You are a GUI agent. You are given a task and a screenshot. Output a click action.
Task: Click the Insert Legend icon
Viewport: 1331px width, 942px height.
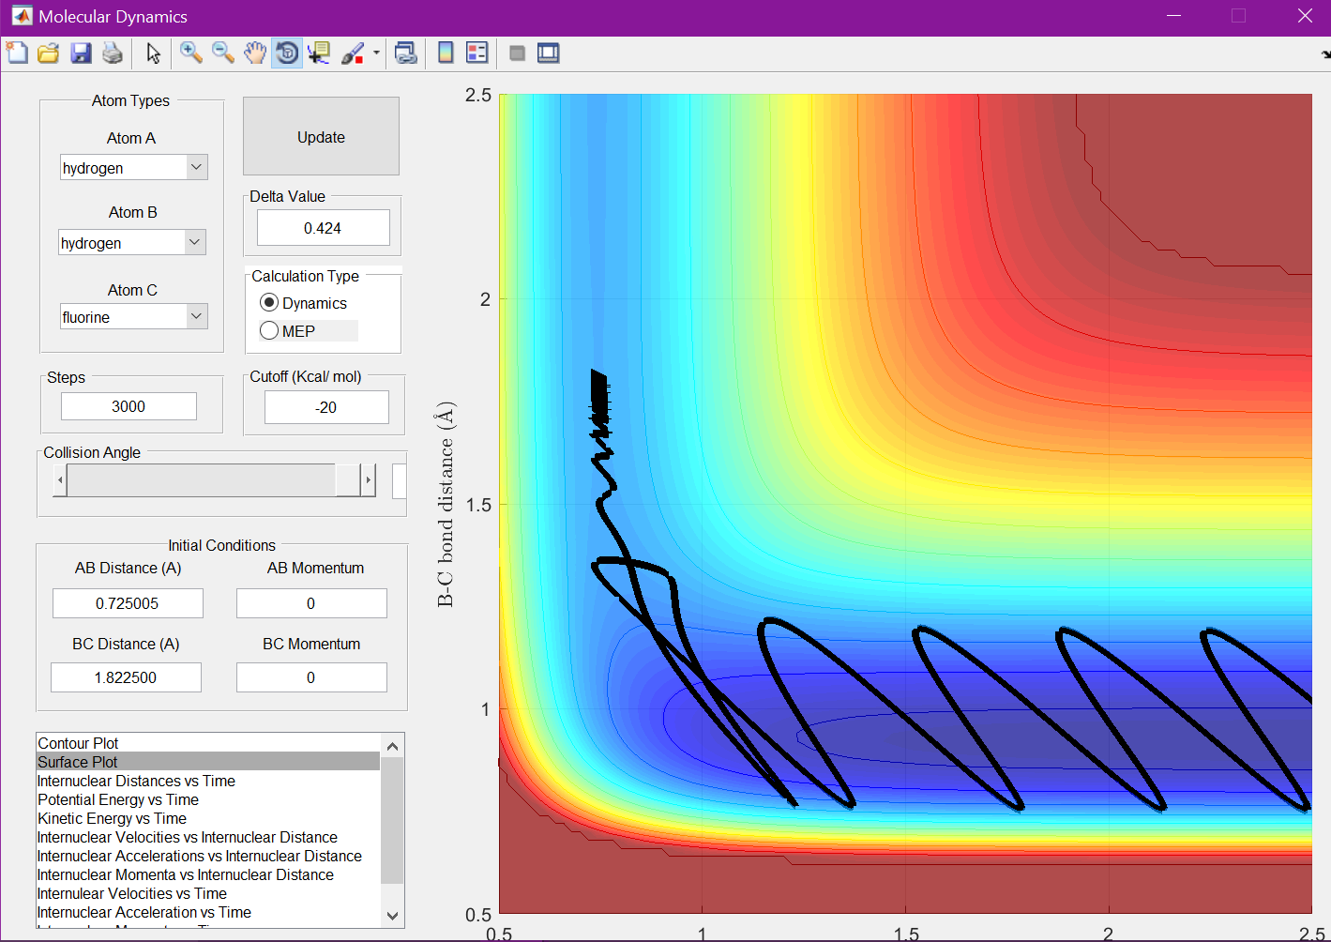tap(477, 53)
